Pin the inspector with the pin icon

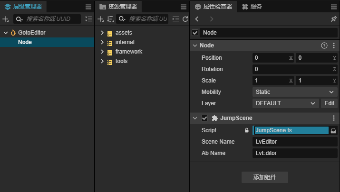pyautogui.click(x=333, y=19)
